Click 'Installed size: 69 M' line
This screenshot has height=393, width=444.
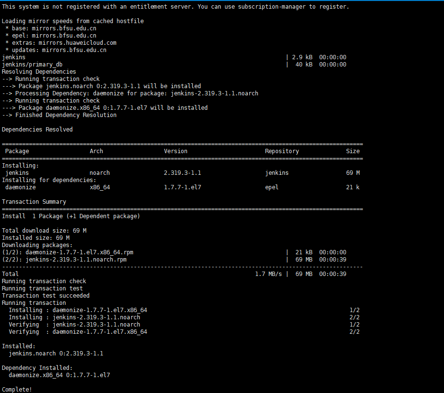click(36, 238)
